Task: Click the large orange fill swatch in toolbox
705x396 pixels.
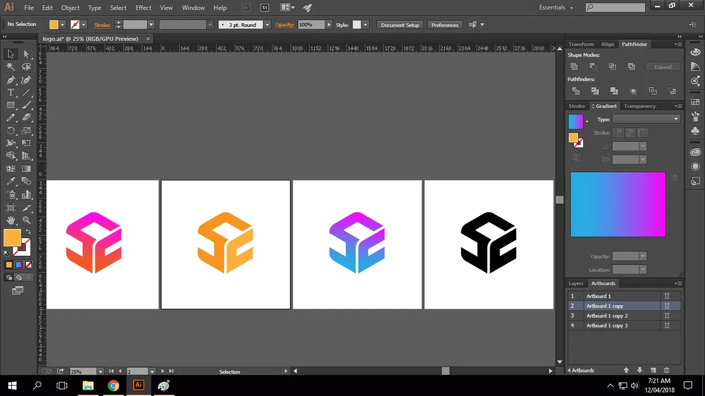Action: point(12,238)
